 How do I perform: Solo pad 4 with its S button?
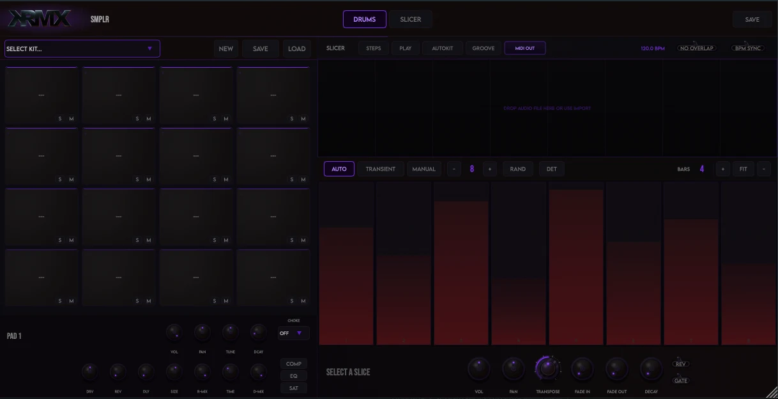(x=292, y=118)
